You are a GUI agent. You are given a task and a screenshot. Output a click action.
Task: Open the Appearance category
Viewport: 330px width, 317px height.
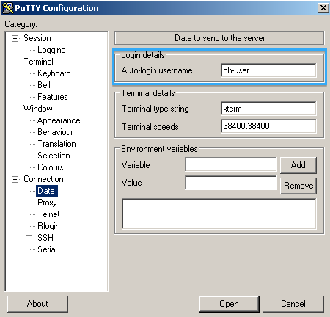[59, 120]
